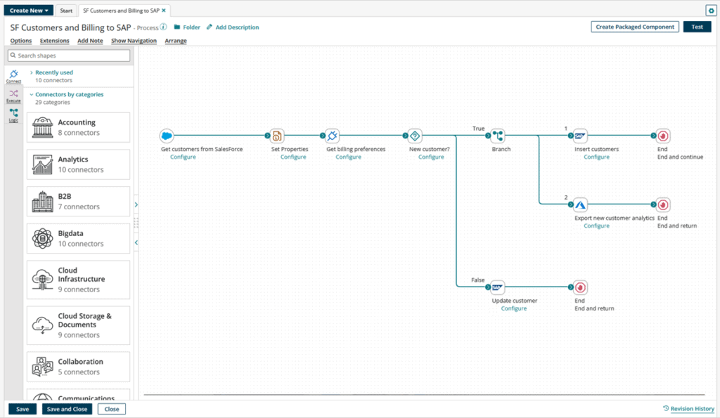Viewport: 720px width, 418px height.
Task: Click the New customer? decision shape
Action: (415, 136)
